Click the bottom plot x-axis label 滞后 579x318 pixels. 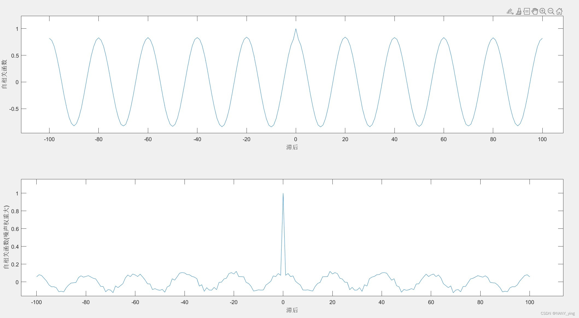point(292,310)
